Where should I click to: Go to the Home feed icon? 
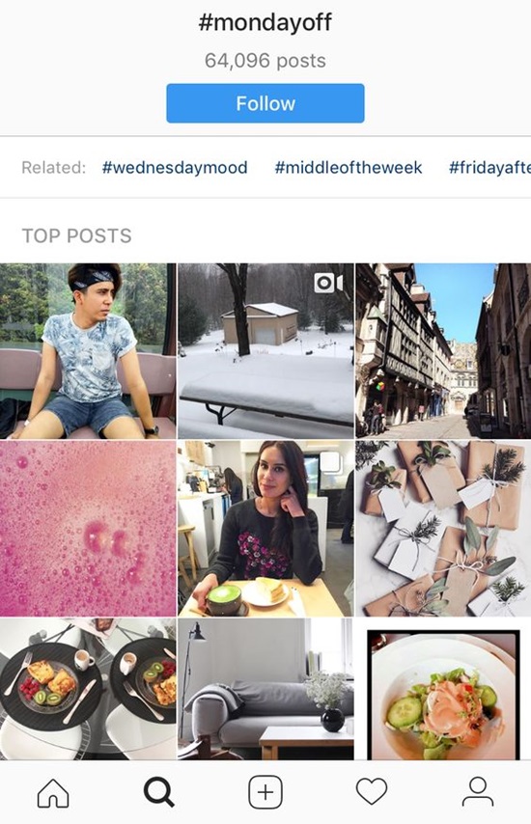click(53, 792)
